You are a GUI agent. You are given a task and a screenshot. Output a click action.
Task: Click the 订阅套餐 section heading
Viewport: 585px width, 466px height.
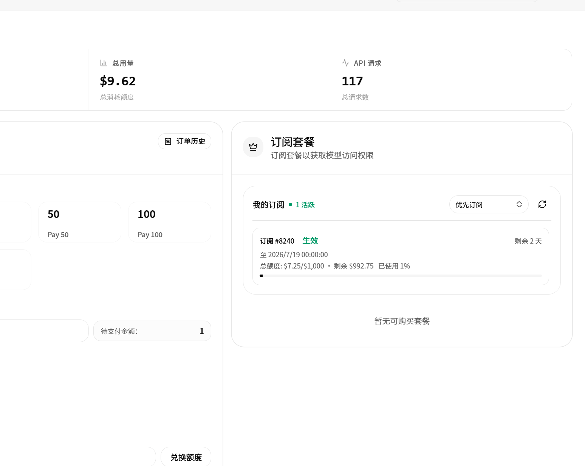[293, 142]
